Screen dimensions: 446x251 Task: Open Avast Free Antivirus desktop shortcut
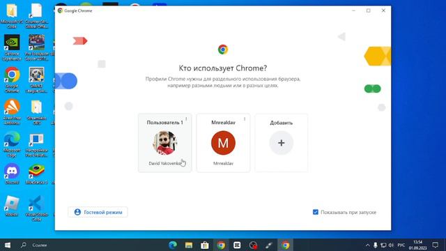(12, 112)
